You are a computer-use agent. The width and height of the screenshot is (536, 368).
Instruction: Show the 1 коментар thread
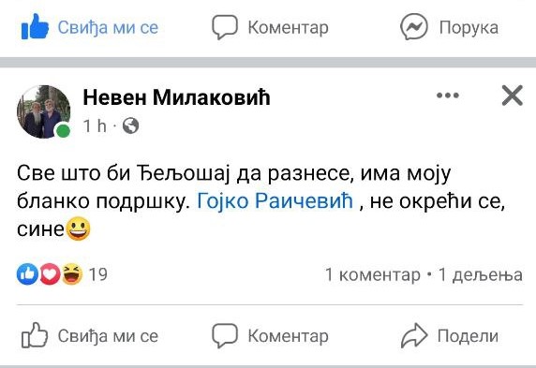373,274
